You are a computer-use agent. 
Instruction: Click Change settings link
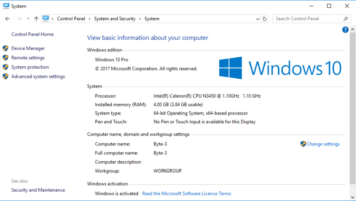(323, 144)
